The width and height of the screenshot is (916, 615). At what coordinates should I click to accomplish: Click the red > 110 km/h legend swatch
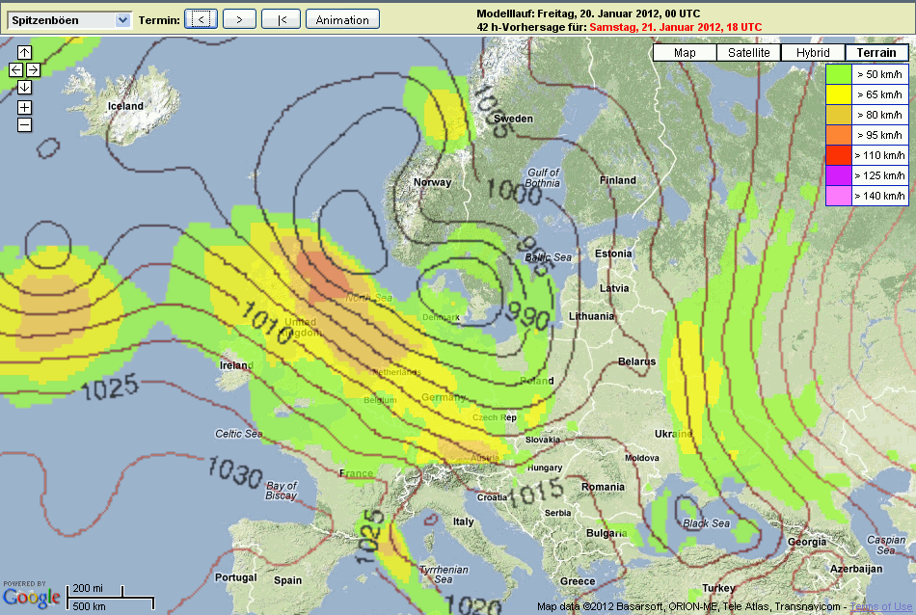(838, 155)
